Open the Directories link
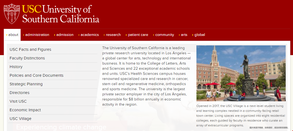The image size is (293, 131). (x=20, y=93)
